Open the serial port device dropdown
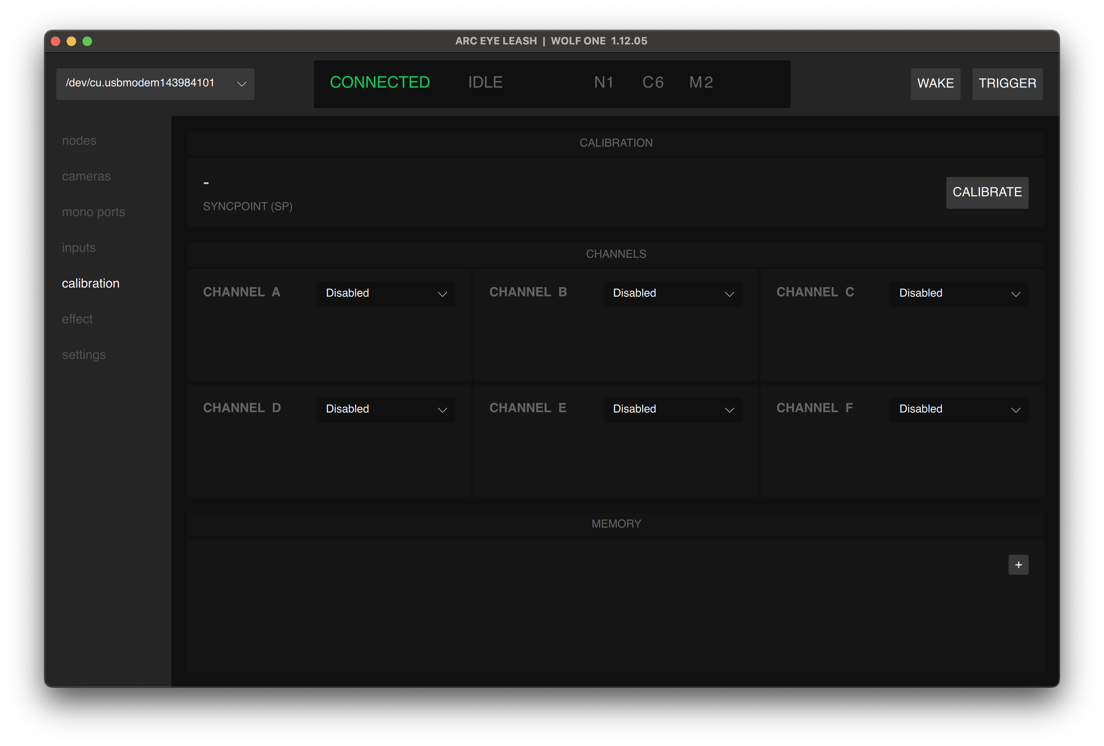1104x746 pixels. (155, 84)
